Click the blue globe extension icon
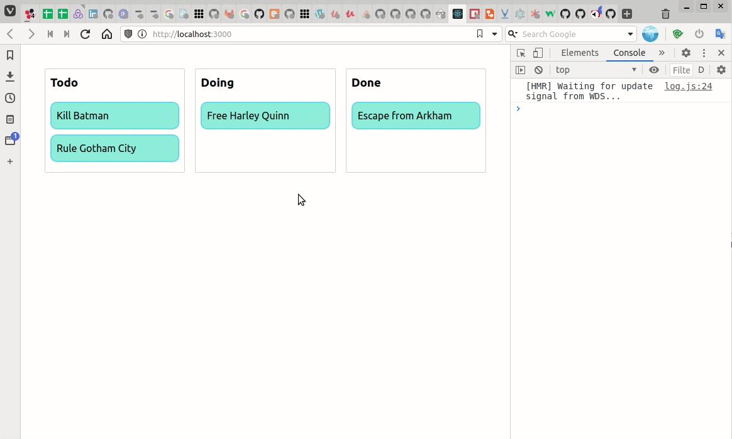732x439 pixels. [650, 34]
